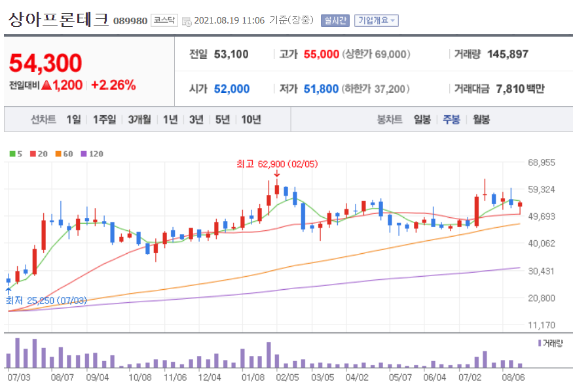Open the 기업개요 dropdown

377,20
